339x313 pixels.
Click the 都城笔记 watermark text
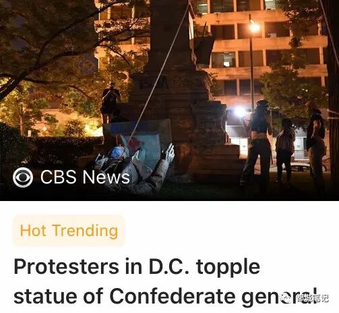click(x=312, y=298)
